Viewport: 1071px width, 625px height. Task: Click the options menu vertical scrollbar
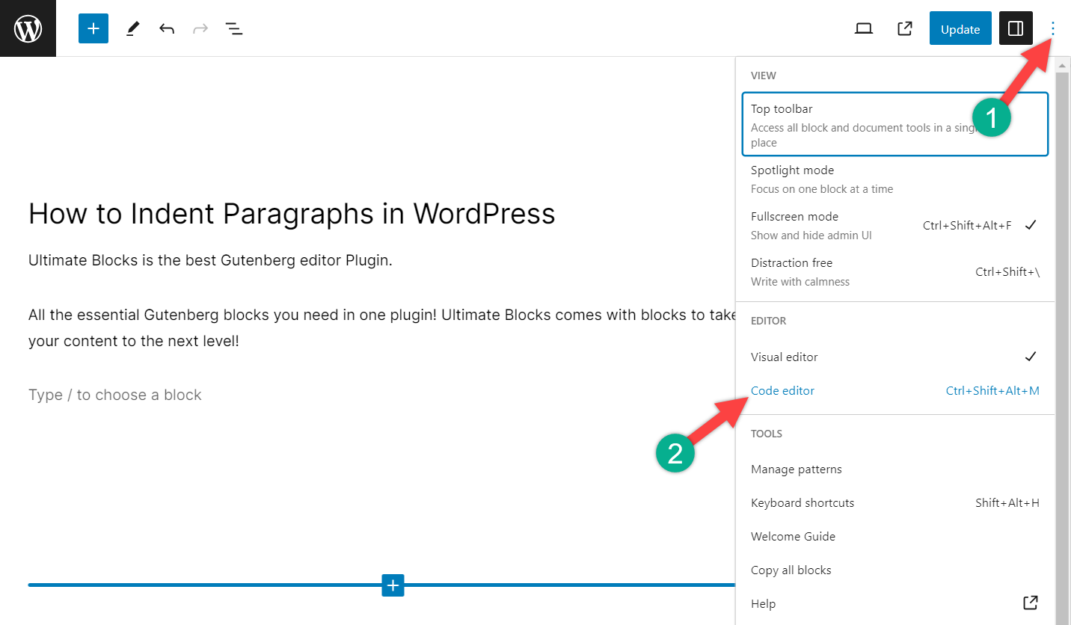coord(1062,336)
